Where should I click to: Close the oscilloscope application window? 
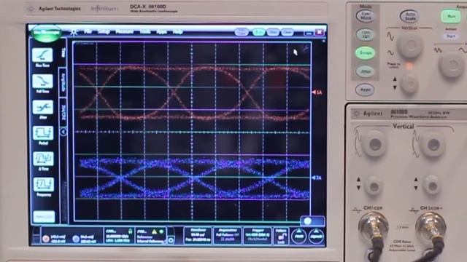(x=320, y=32)
